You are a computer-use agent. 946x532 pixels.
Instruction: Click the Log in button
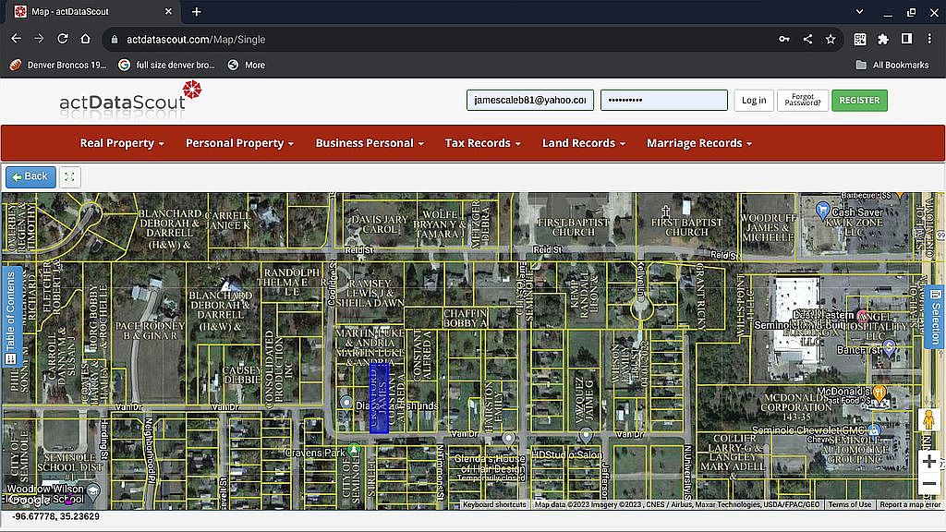[753, 101]
